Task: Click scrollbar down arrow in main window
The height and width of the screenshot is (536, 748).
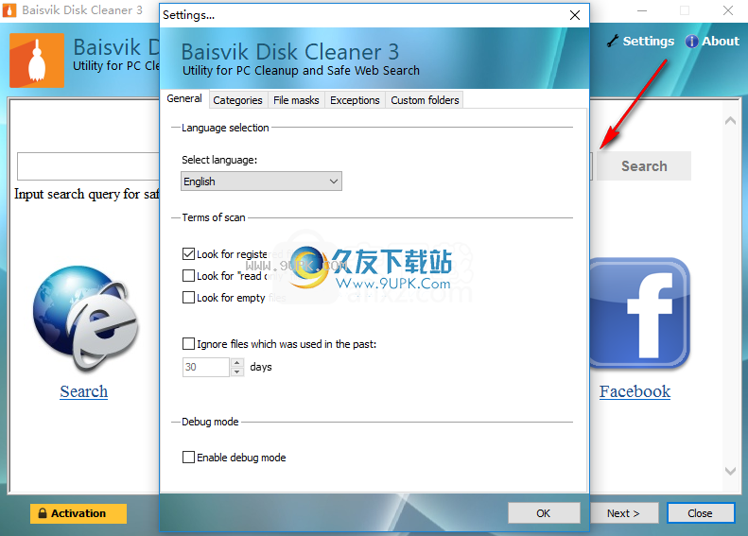Action: point(730,471)
